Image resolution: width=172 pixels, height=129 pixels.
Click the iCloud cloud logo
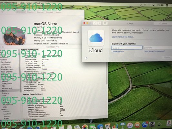(96, 38)
